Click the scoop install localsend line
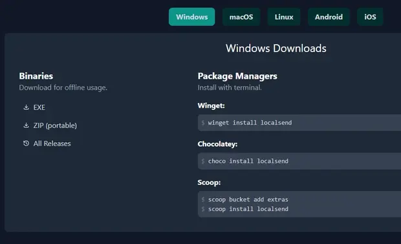The height and width of the screenshot is (244, 401). (x=248, y=209)
